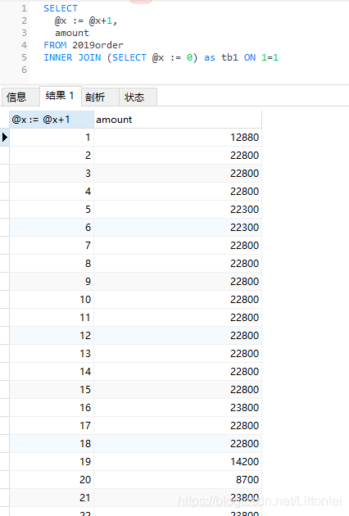Click '@x := @x+1,' in editor line 2
Screen dimensions: 349x516
86,20
